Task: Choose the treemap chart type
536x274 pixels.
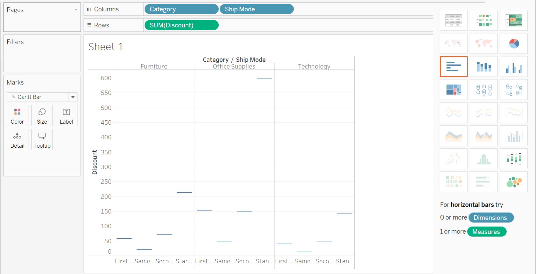Action: pyautogui.click(x=454, y=90)
